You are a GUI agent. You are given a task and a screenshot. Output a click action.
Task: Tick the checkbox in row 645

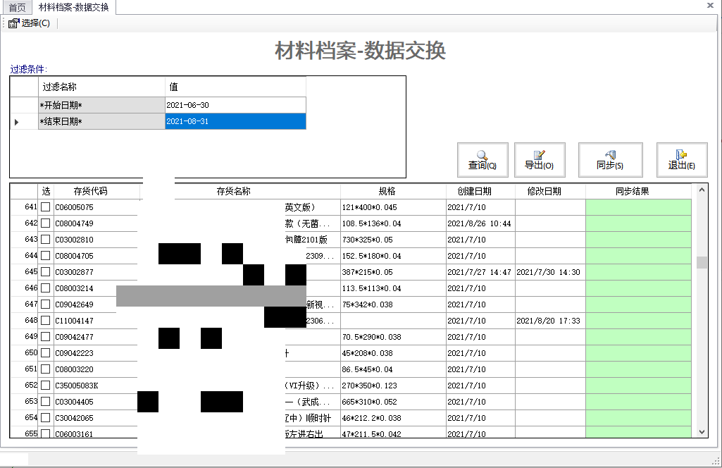point(46,272)
